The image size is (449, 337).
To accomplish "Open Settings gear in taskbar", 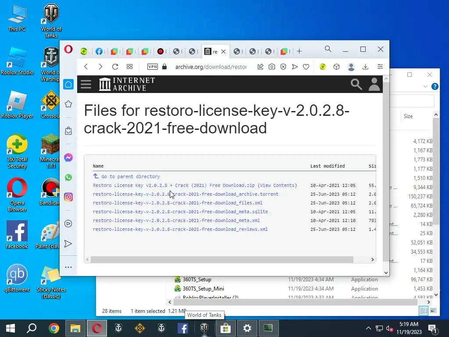I will click(x=247, y=328).
